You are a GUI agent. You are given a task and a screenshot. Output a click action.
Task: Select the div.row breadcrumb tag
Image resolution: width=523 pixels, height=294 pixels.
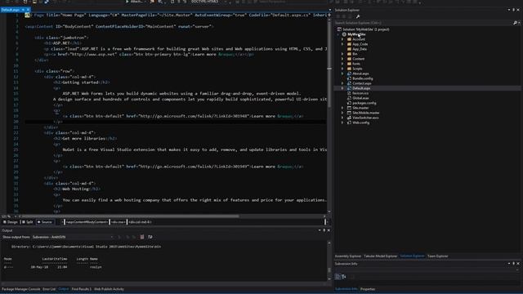tap(118, 222)
